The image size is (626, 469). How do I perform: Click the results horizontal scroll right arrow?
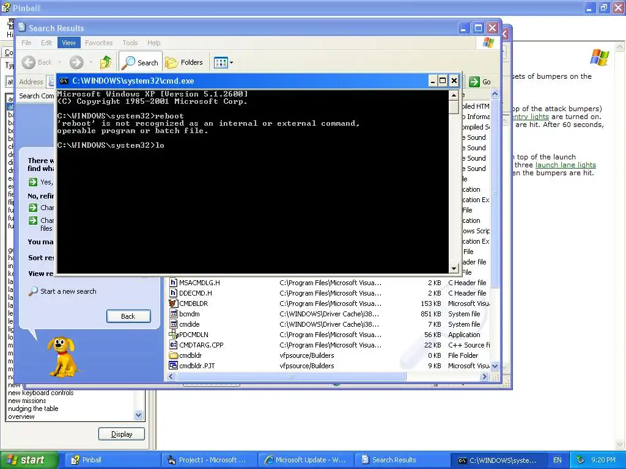pos(485,376)
